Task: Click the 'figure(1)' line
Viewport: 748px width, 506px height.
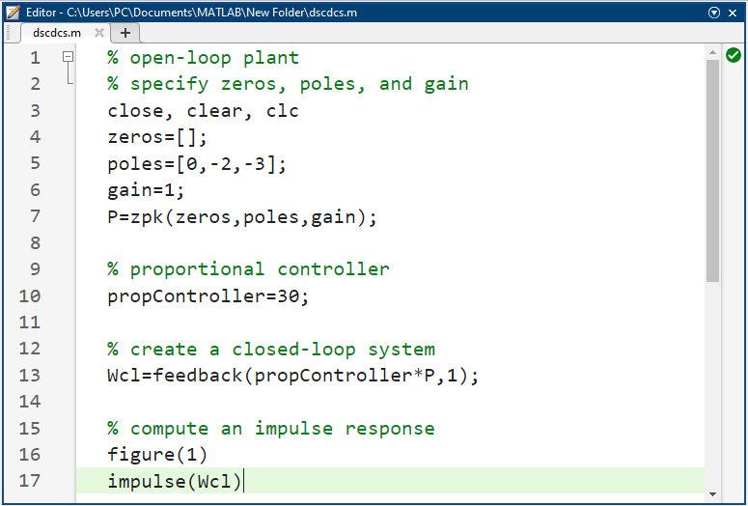Action: coord(157,455)
